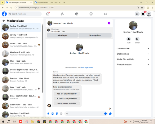The width and height of the screenshot is (155, 124).
Task: Open the Susan Marie - 1 bed 1 bath chat
Action: (21, 106)
